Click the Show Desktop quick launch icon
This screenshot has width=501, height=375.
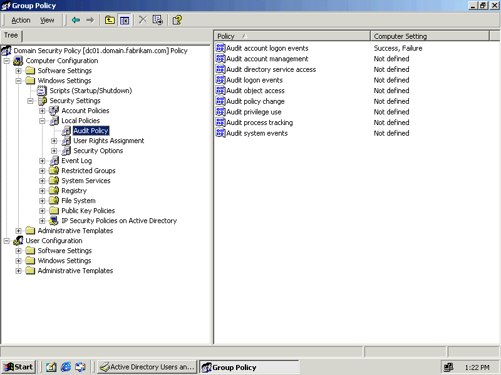[51, 367]
